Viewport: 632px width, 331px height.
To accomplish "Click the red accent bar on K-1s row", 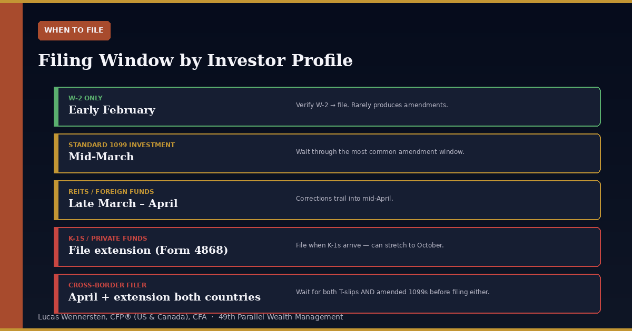I will tap(56, 247).
